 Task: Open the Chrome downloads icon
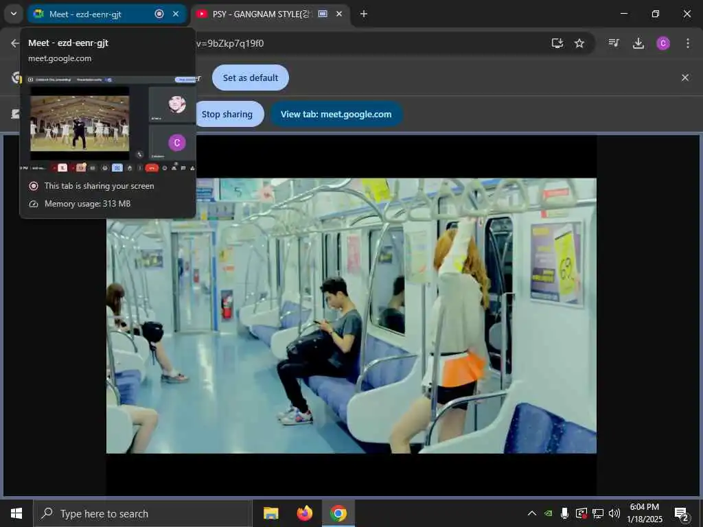(638, 43)
